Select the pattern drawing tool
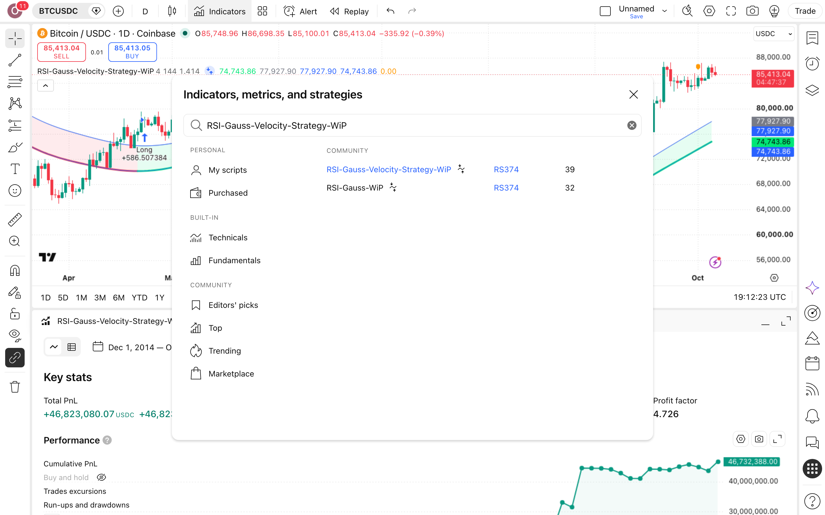 coord(15,104)
